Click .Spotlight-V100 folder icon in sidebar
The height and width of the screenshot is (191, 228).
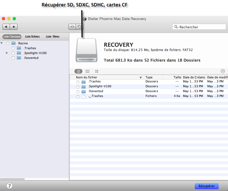tap(19, 53)
